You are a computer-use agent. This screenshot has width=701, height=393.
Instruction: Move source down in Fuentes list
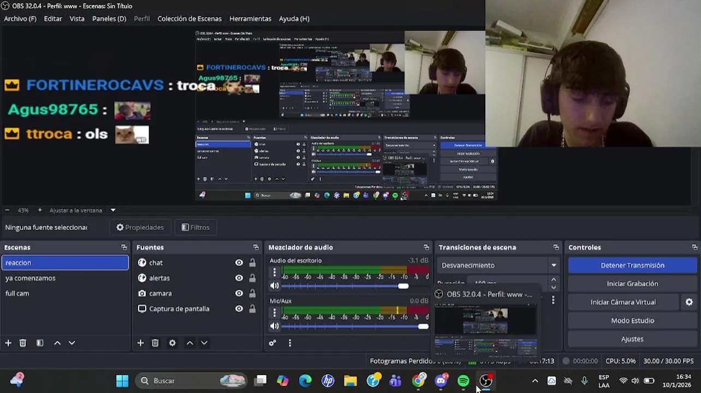[x=204, y=343]
